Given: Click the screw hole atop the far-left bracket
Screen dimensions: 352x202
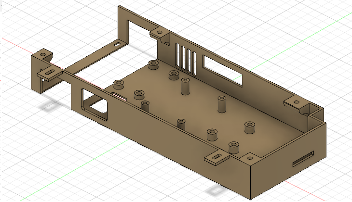Looking at the screenshot, I should click(42, 54).
